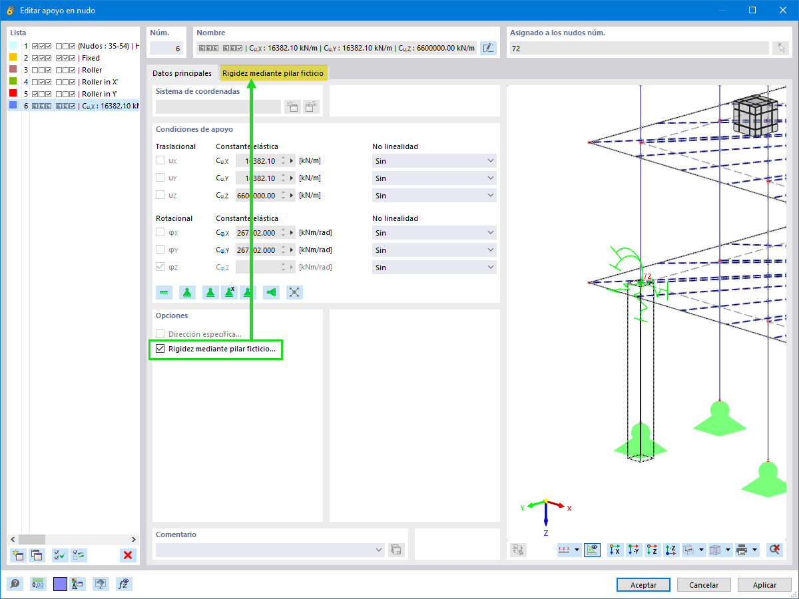Screen dimensions: 799x599
Task: Open the uX No linealidad dropdown
Action: (434, 161)
